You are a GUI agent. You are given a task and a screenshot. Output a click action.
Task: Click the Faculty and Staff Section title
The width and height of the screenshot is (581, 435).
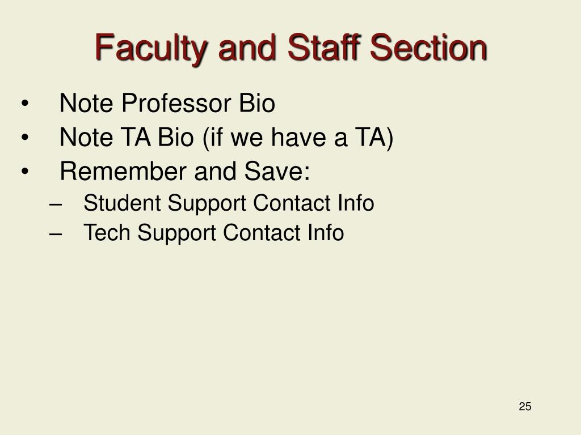tap(291, 48)
